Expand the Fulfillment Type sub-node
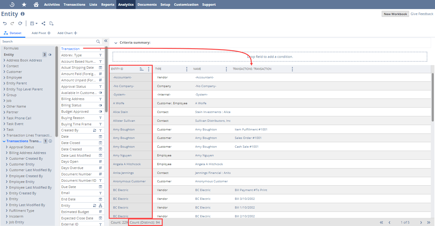The width and height of the screenshot is (435, 226). pyautogui.click(x=7, y=211)
